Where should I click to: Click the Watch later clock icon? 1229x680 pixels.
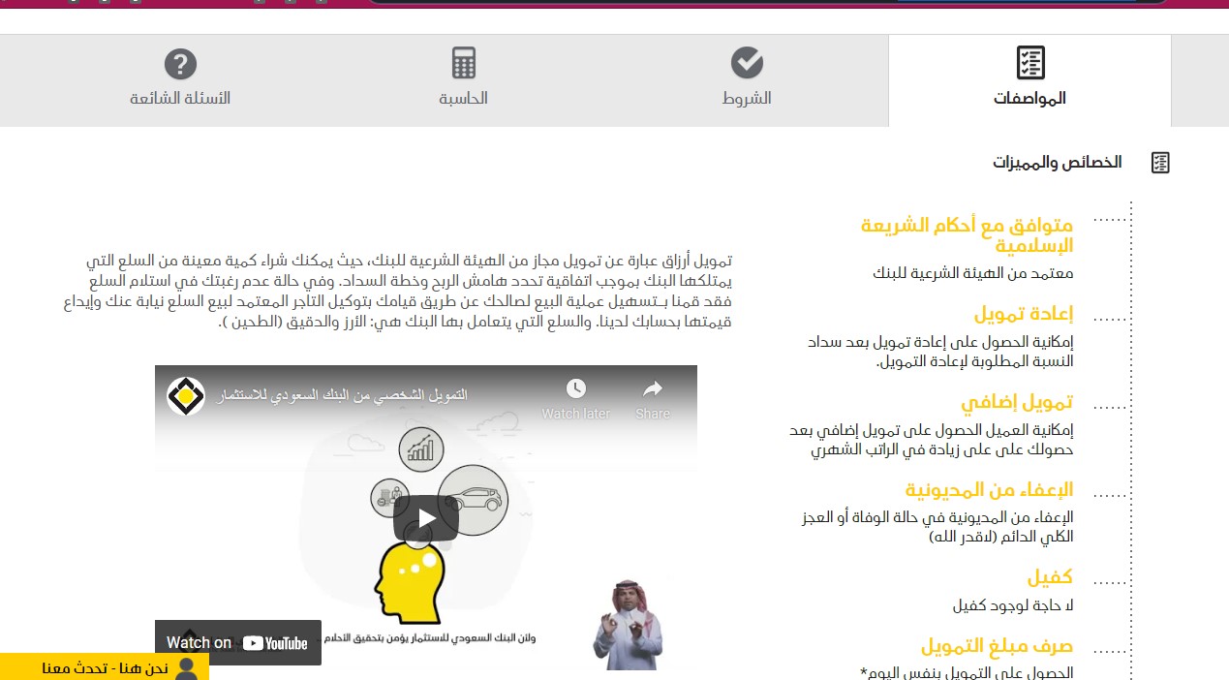pos(576,389)
